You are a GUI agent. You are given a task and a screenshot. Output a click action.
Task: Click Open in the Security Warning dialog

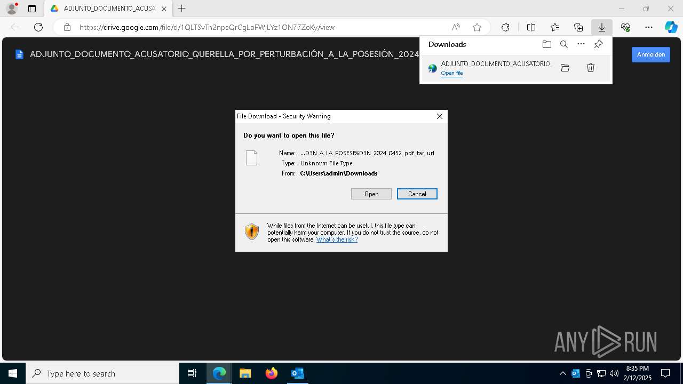pyautogui.click(x=371, y=194)
